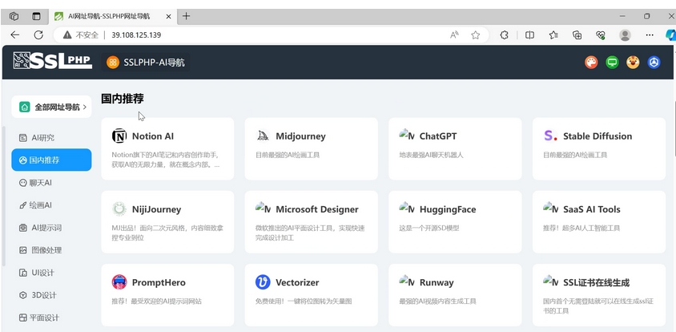This screenshot has width=676, height=332.
Task: Click the SSLPHP logo in header
Action: tap(53, 61)
